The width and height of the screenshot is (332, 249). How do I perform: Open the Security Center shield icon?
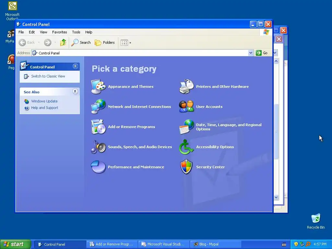click(186, 167)
